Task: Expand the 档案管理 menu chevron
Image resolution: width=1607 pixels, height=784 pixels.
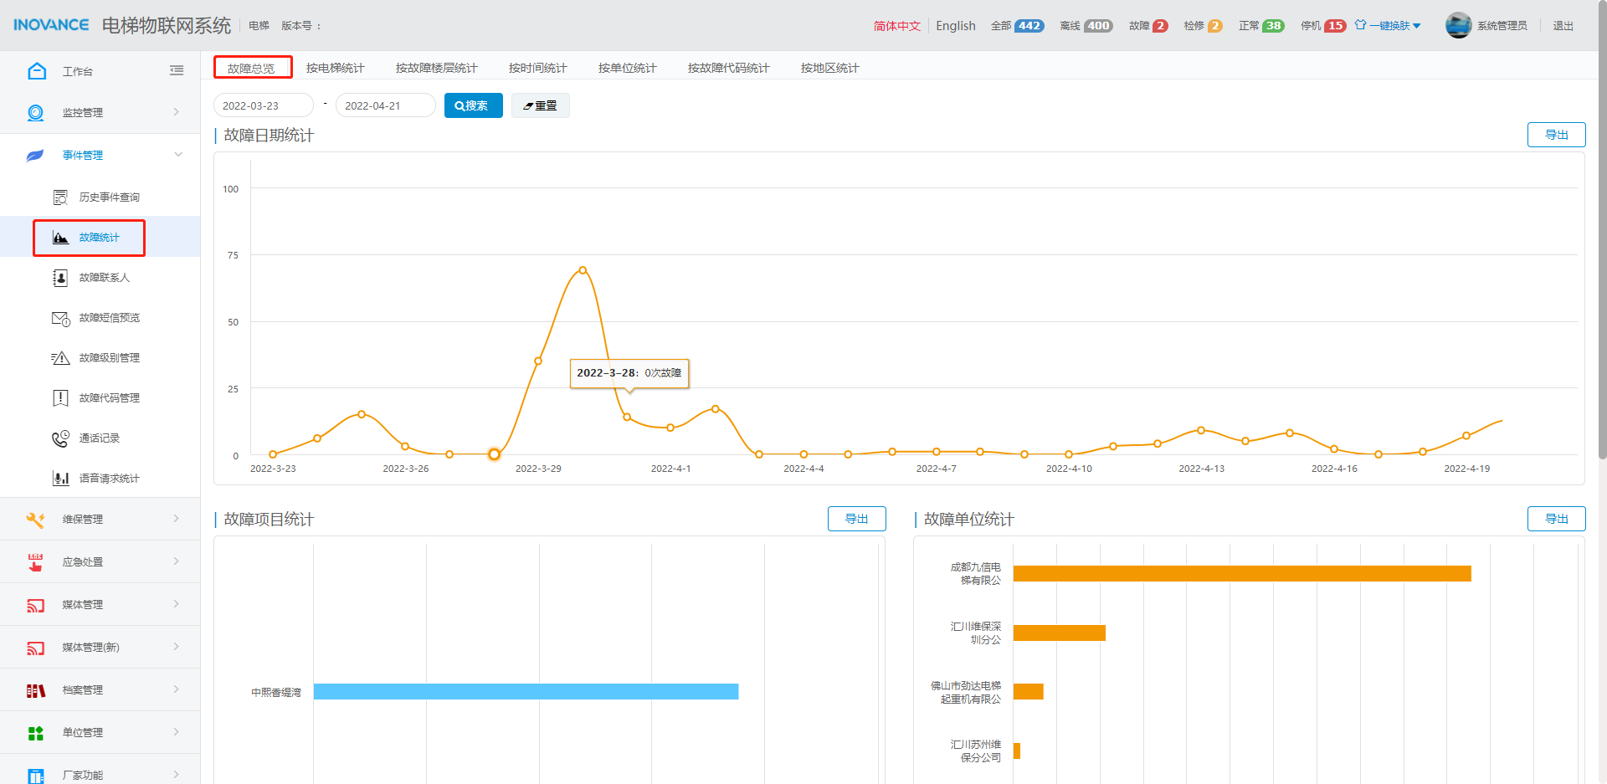Action: 177,689
